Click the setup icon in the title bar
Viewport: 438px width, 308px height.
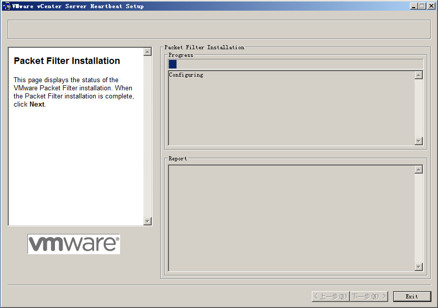coord(7,6)
